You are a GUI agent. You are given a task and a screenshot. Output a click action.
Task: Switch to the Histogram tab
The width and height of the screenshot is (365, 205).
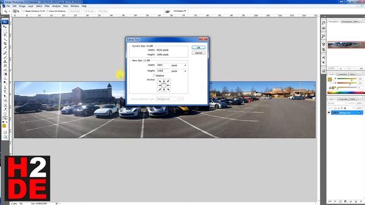point(347,22)
